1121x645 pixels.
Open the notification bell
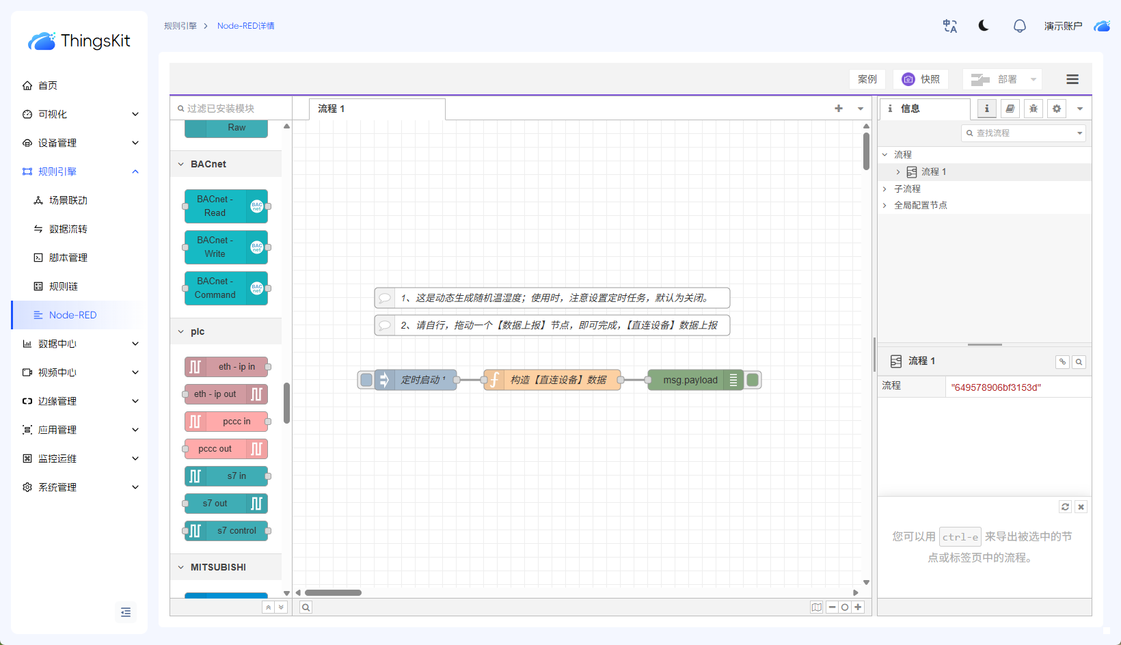(1019, 26)
